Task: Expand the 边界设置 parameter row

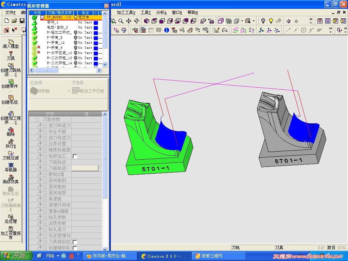Action: (x=45, y=144)
